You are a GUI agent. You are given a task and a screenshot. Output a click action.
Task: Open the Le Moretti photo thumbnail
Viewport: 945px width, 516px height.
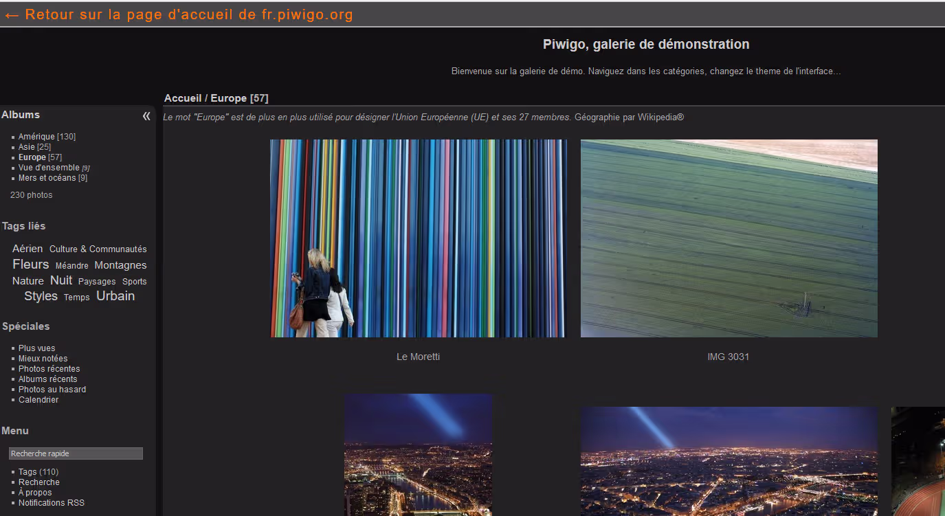(x=418, y=238)
